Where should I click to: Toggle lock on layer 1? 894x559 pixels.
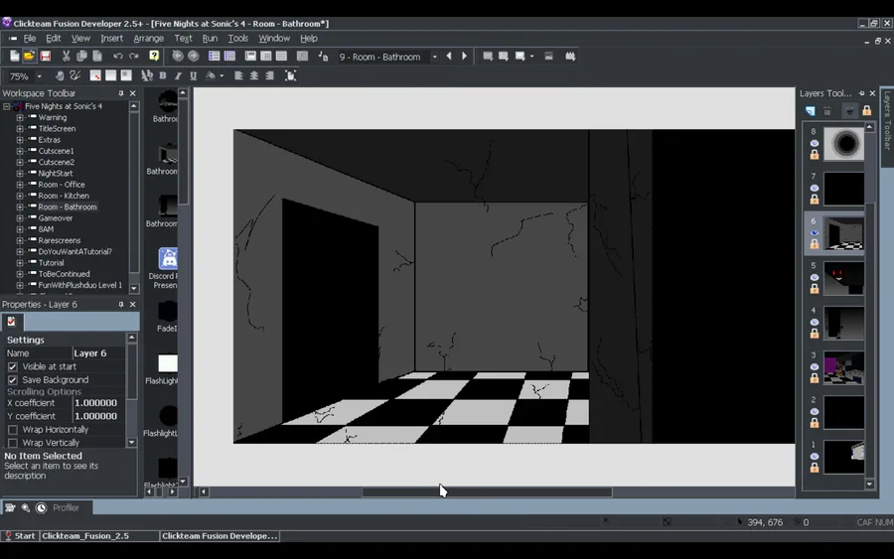coord(815,468)
